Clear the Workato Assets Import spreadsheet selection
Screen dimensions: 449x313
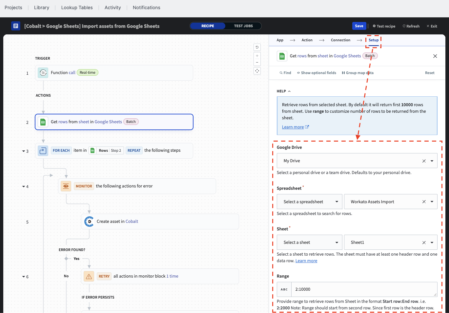pos(424,202)
